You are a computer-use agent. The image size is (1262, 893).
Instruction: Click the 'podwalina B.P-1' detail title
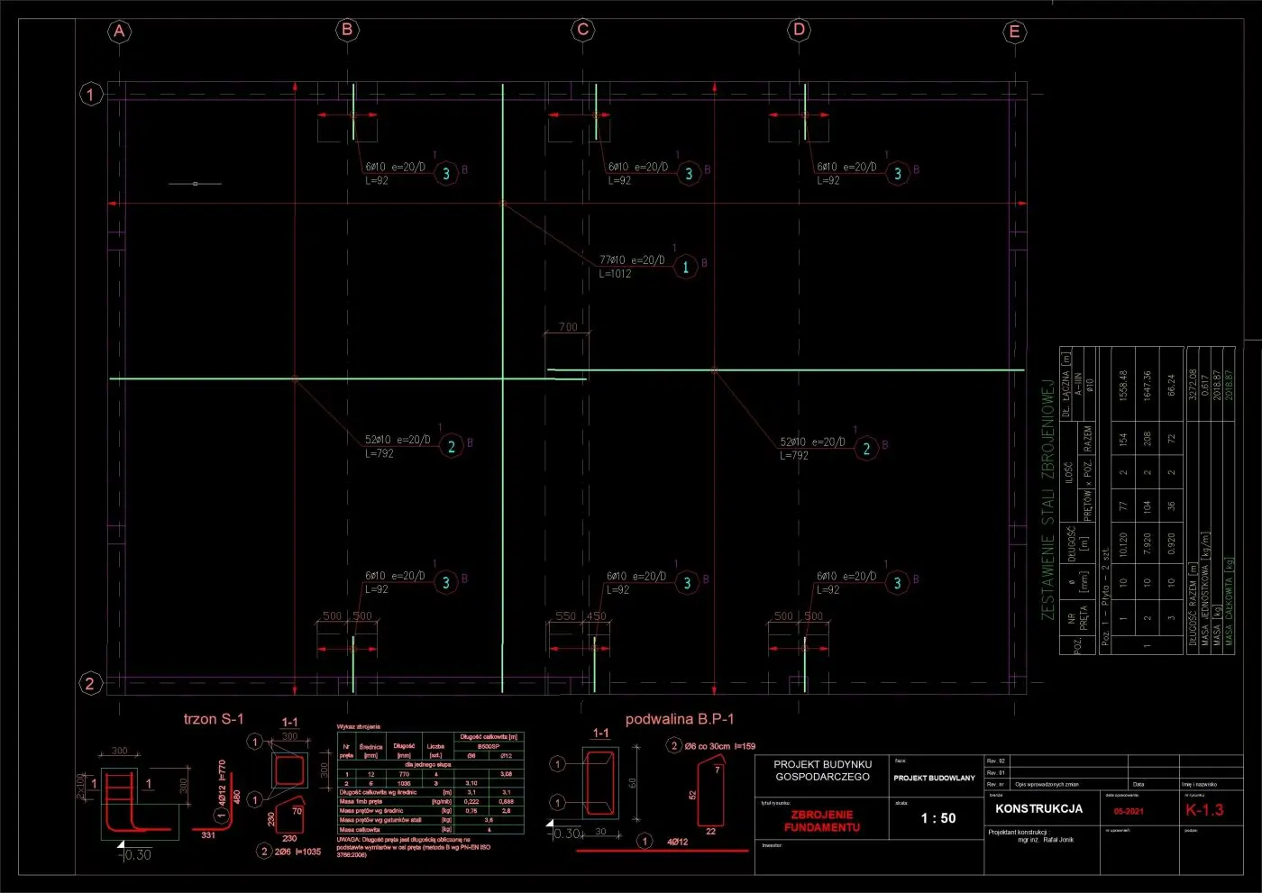point(680,719)
